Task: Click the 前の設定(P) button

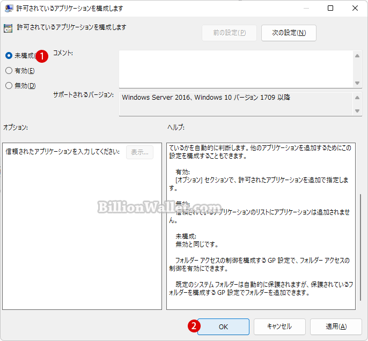Action: 229,33
